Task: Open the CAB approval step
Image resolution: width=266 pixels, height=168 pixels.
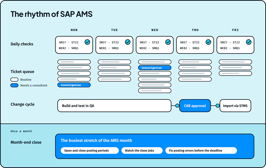Action: click(x=195, y=106)
